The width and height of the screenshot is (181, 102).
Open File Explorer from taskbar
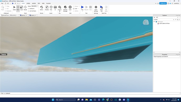click(87, 100)
